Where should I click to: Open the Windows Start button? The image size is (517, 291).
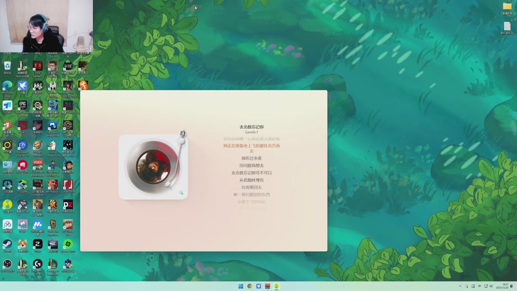(240, 286)
